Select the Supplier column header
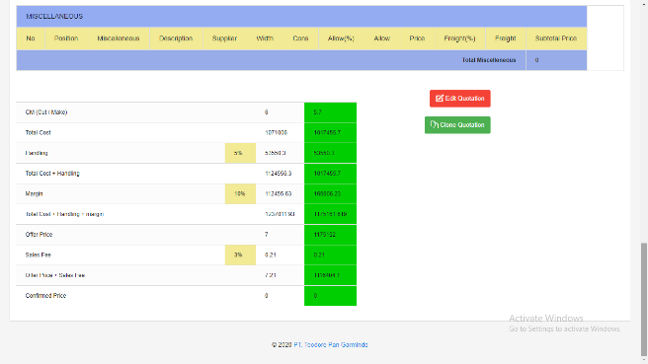Screen dimensions: 648x364 coord(224,38)
